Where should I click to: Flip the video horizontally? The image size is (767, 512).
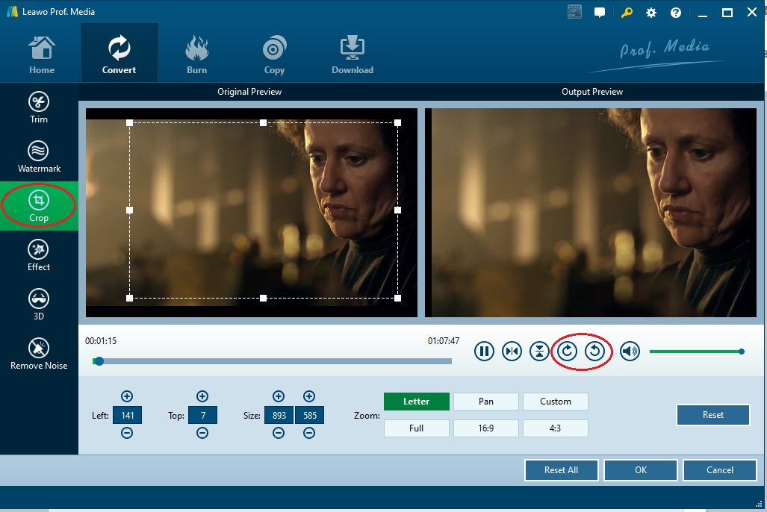(x=512, y=351)
